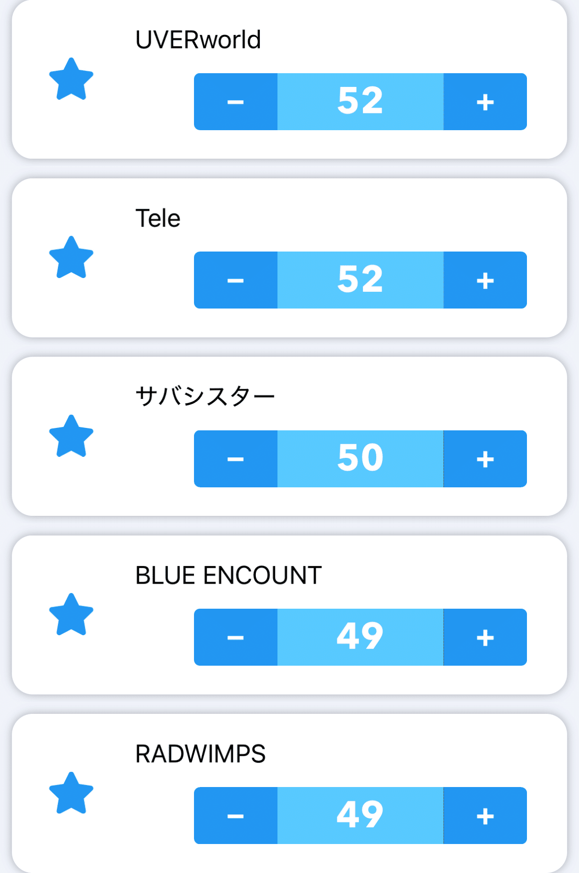Decrement the サバシスター counter

tap(236, 459)
